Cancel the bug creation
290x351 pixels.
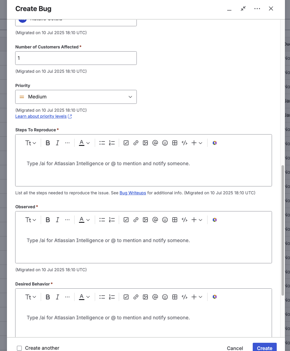click(x=235, y=348)
